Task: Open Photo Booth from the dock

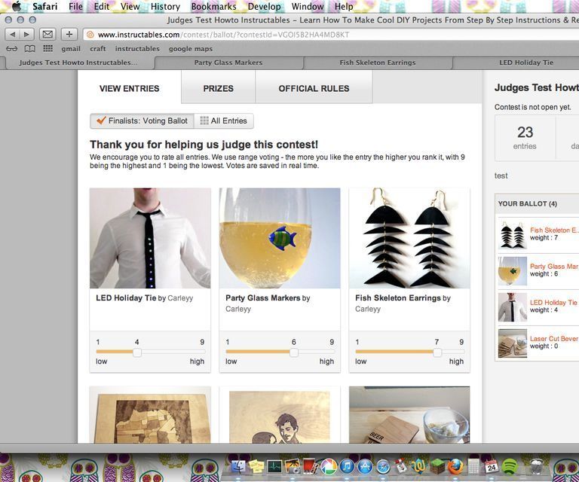Action: tap(310, 467)
